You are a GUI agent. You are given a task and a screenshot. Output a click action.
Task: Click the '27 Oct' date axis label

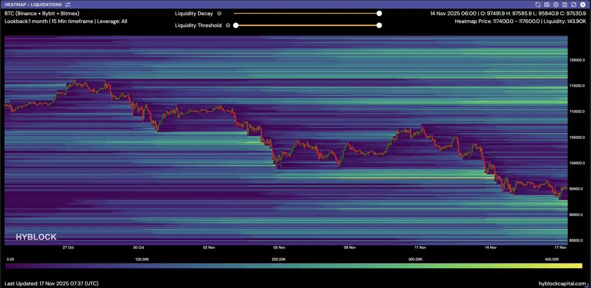click(68, 248)
